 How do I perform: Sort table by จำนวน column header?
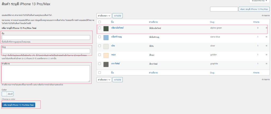[x=256, y=22]
